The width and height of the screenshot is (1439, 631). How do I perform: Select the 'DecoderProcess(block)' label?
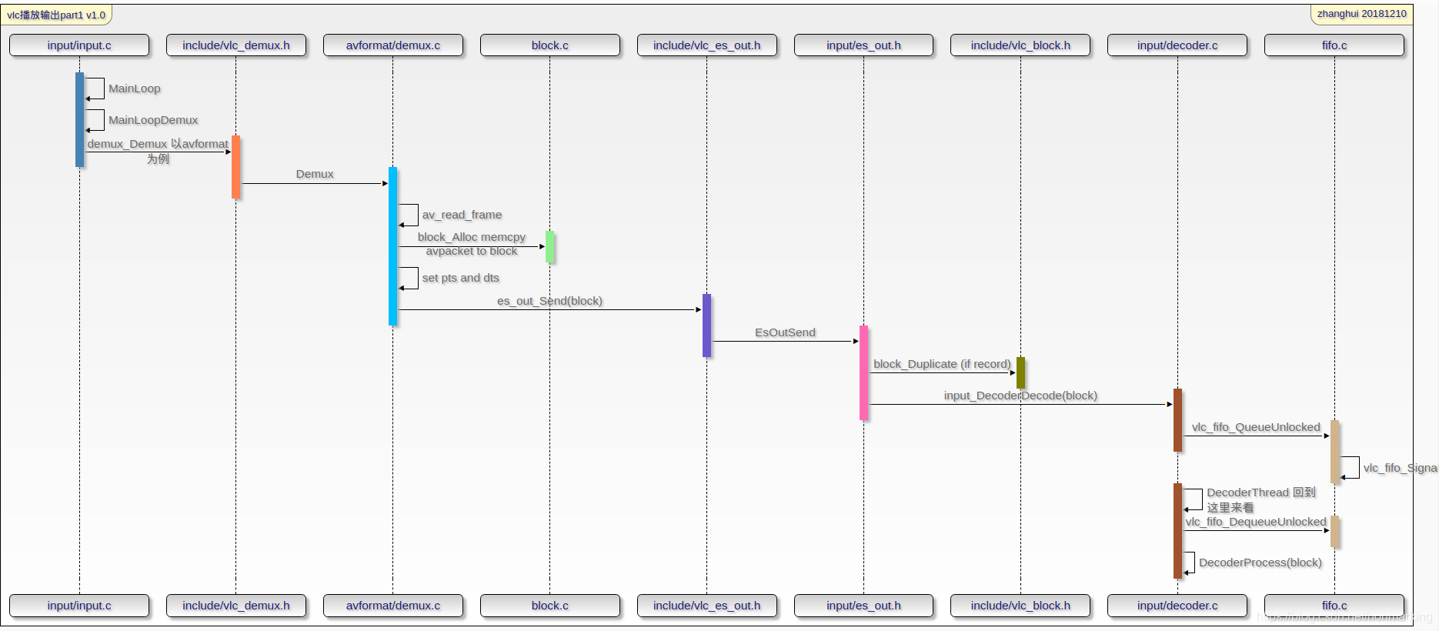1260,563
